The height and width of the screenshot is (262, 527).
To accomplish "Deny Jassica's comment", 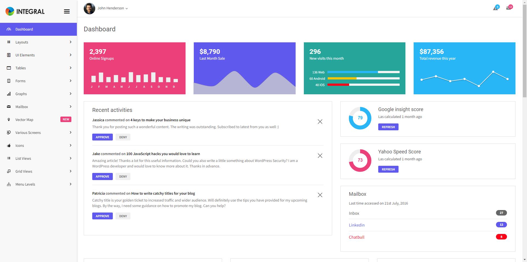I will tap(123, 137).
